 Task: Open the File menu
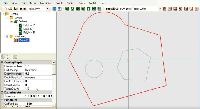click(x=6, y=3)
